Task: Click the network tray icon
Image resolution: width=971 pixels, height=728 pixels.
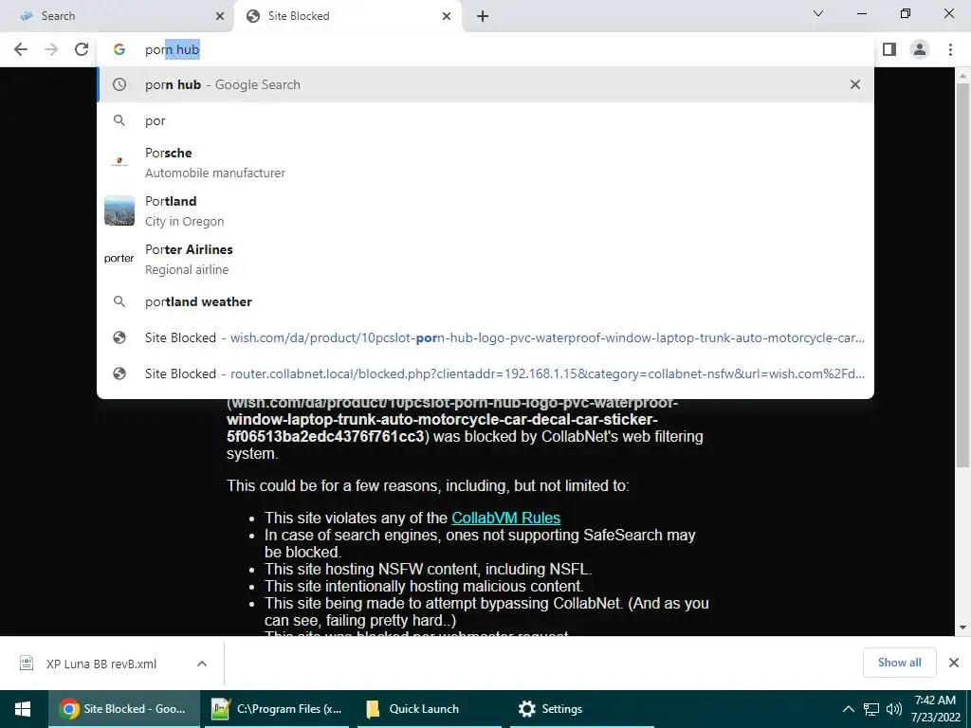Action: click(x=871, y=709)
